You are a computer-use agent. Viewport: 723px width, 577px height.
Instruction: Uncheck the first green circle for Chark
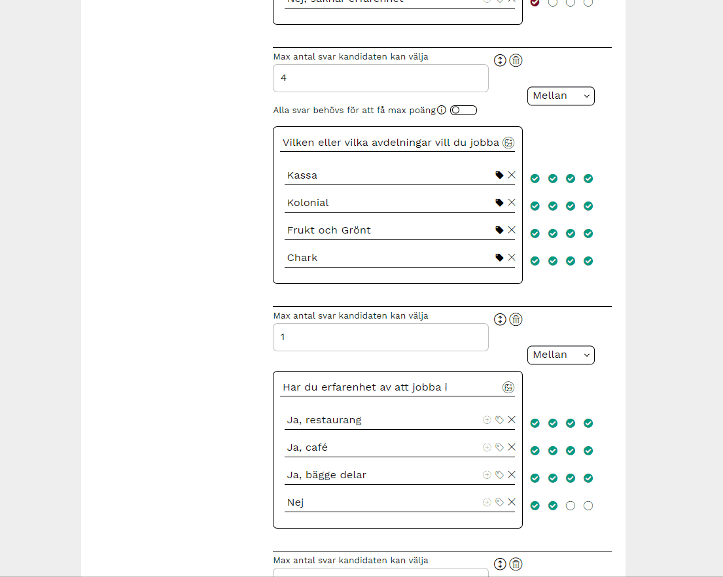pos(535,261)
